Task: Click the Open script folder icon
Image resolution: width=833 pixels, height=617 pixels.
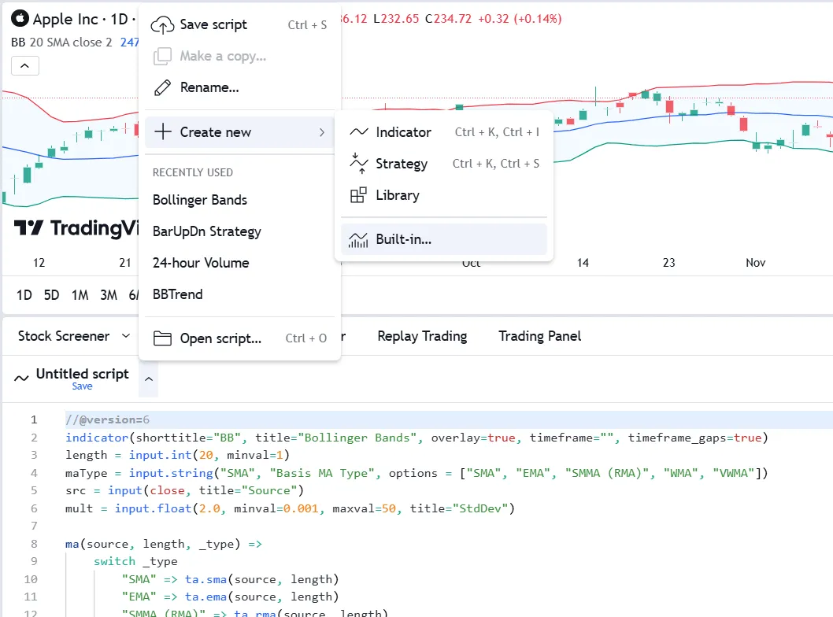Action: [x=162, y=338]
